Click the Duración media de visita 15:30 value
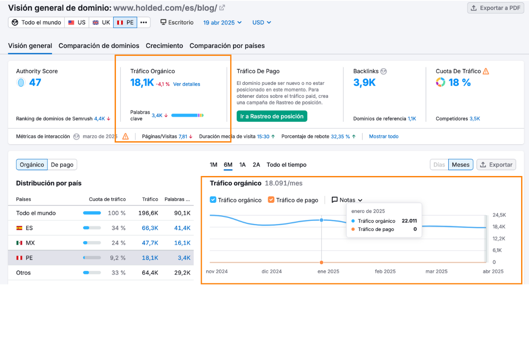Viewport: 529px width, 352px height. 263,136
